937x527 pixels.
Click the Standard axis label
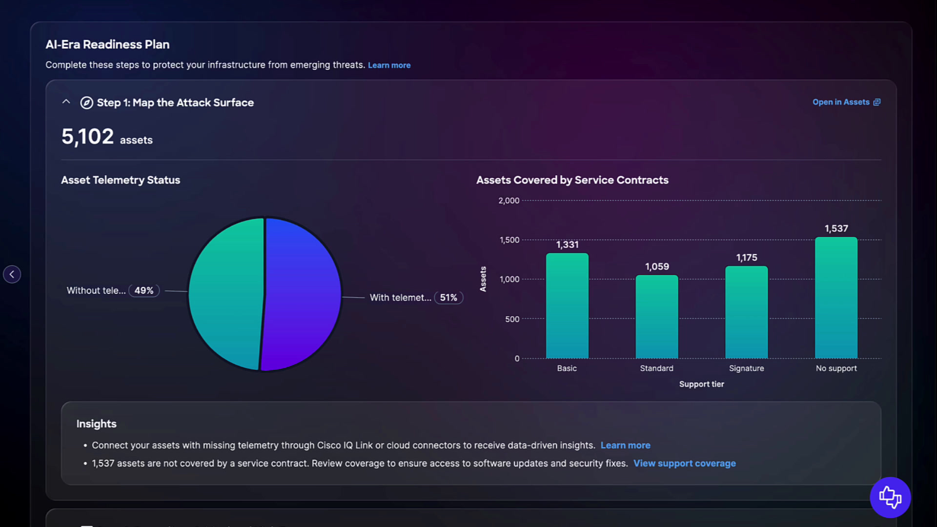tap(657, 368)
